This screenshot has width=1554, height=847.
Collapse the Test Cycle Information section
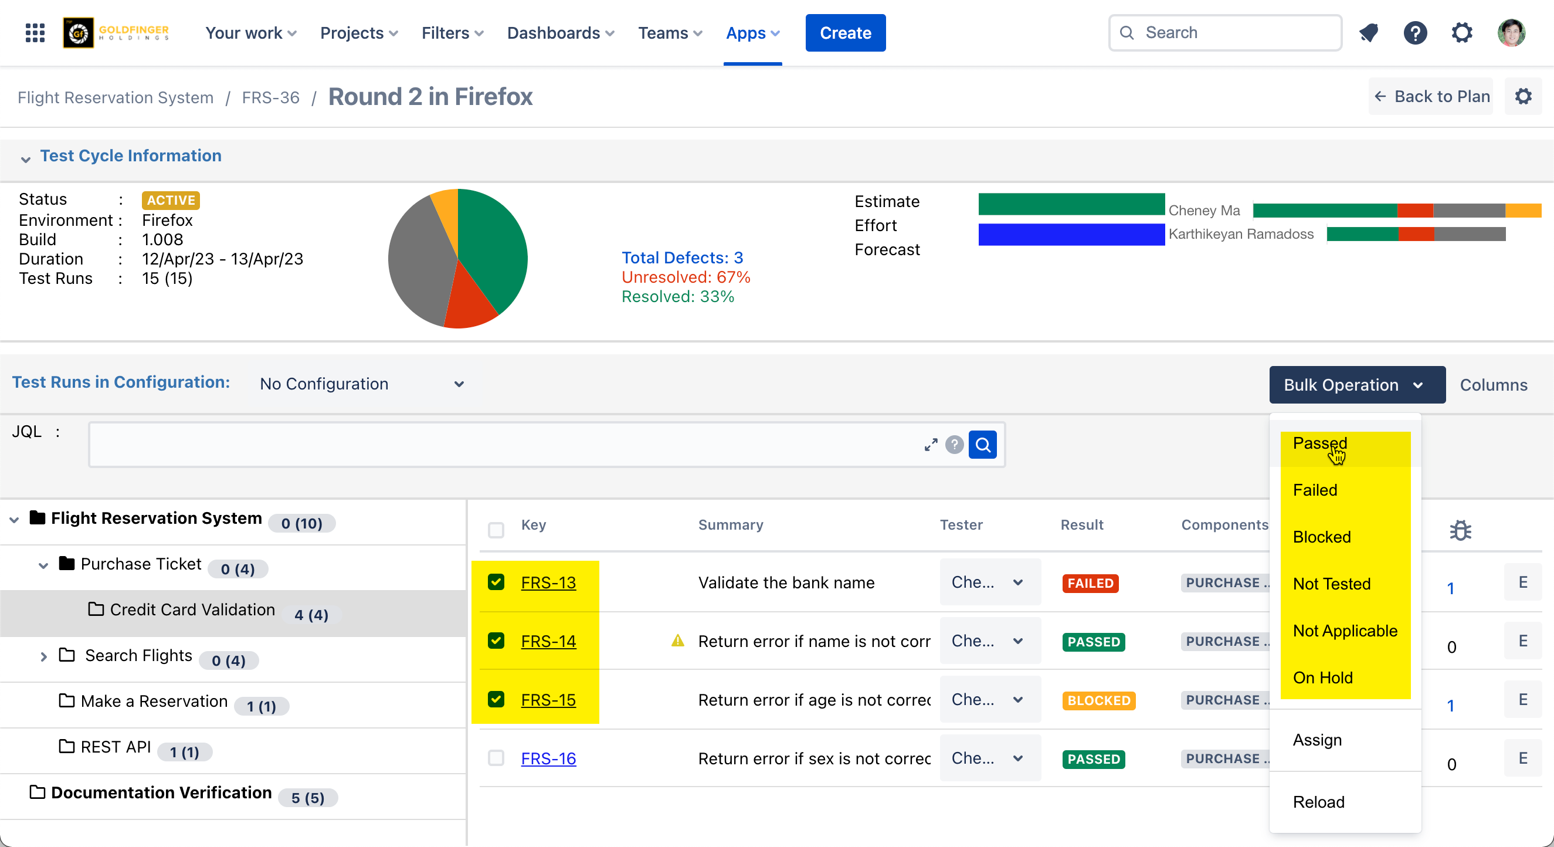tap(25, 158)
